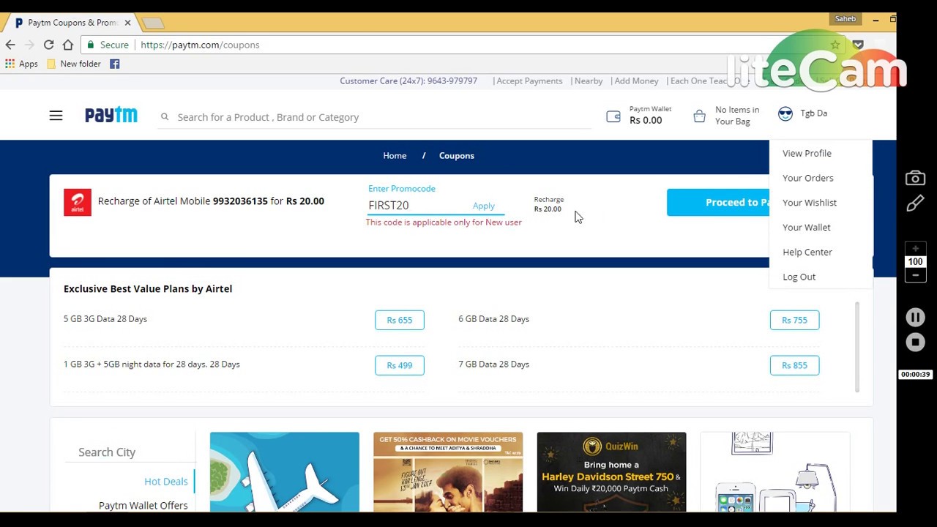Image resolution: width=937 pixels, height=527 pixels.
Task: Click the browser address bar URL
Action: tap(200, 45)
